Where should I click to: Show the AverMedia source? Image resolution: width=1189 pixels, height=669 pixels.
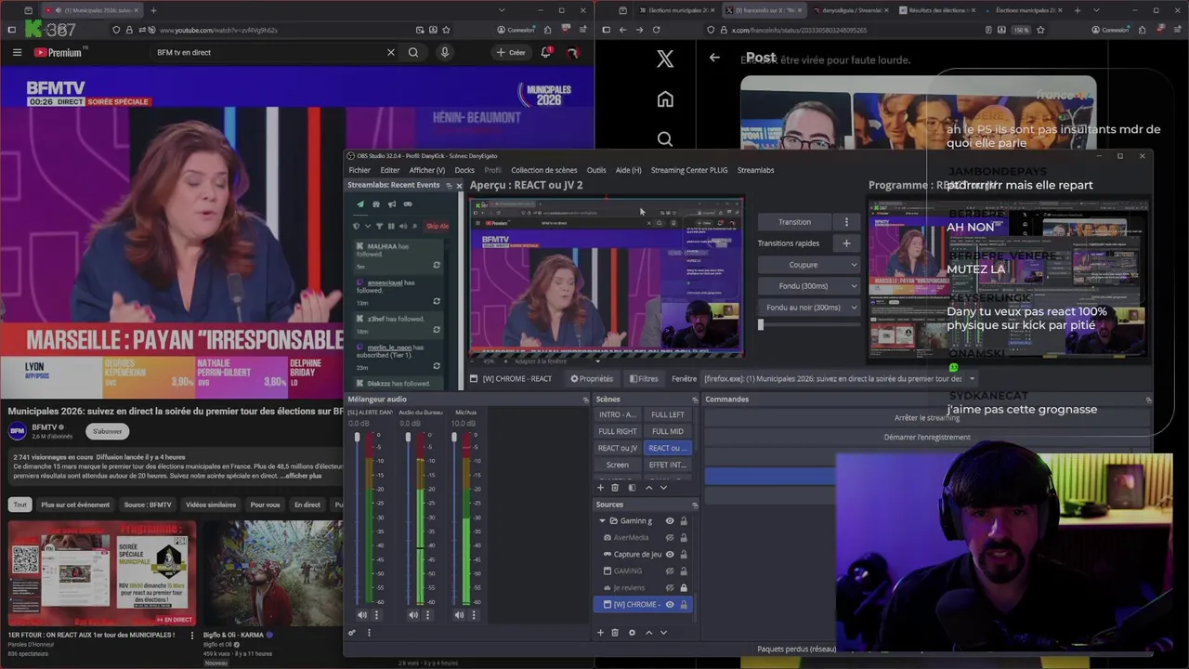tap(669, 538)
